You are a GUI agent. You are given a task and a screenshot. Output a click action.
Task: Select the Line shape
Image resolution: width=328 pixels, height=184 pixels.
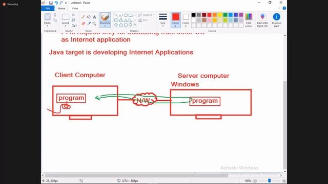tap(116, 15)
